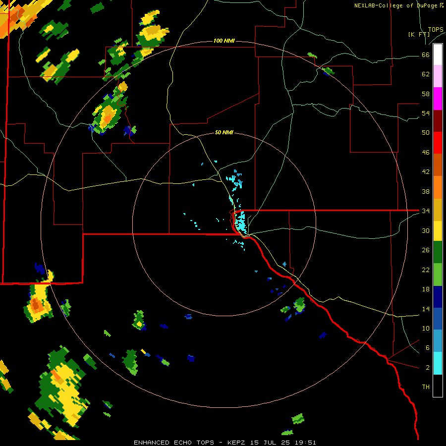
Task: Click the legend value 6
Action: (x=428, y=347)
